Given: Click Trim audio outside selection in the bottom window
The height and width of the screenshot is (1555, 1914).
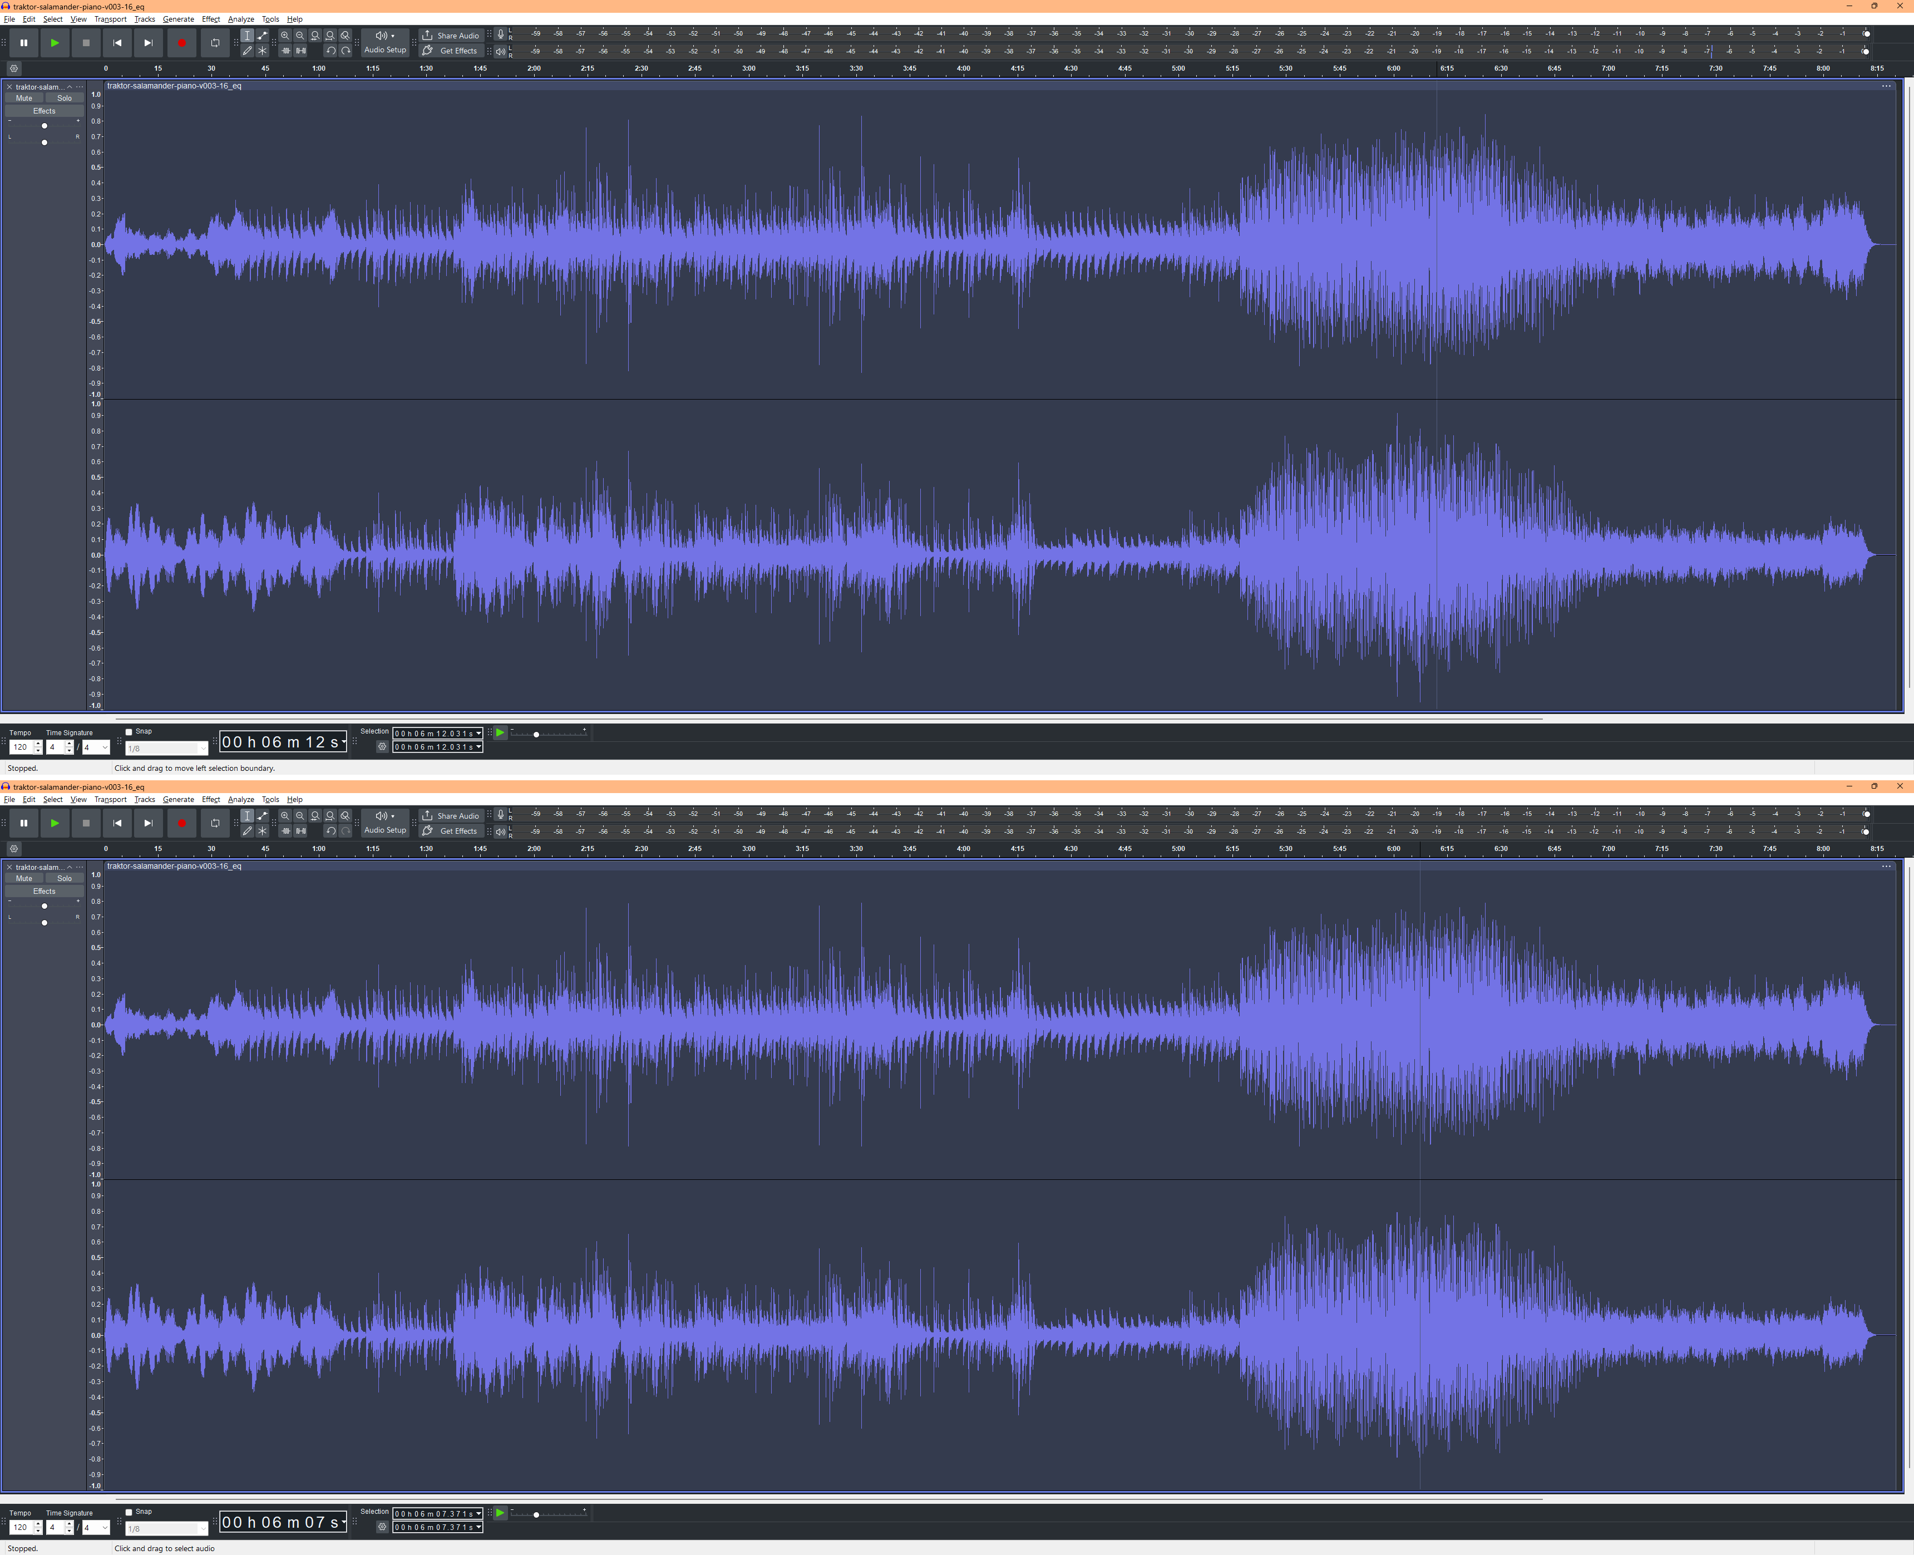Looking at the screenshot, I should coord(285,830).
